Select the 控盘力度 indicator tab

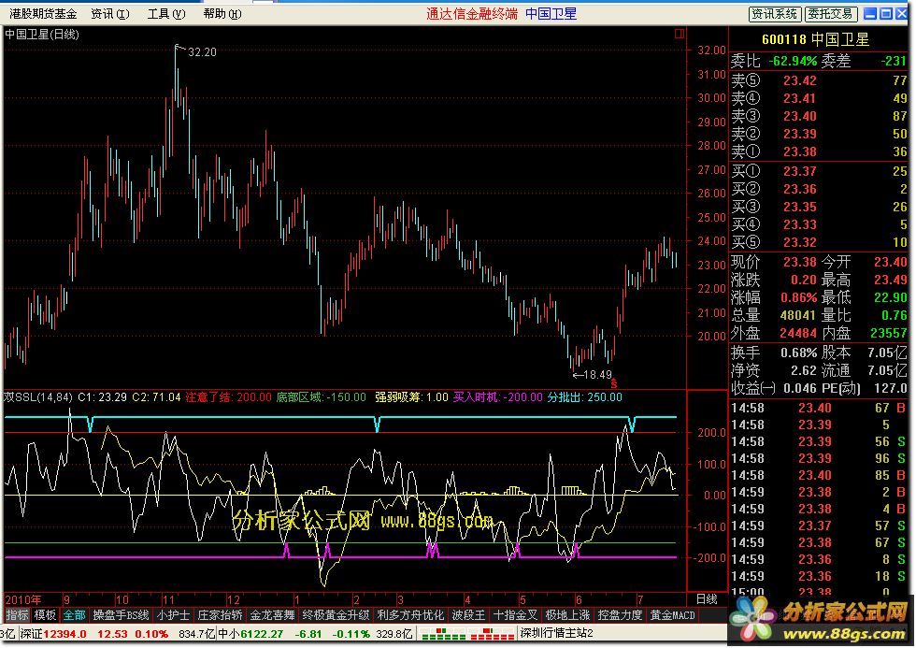(620, 614)
